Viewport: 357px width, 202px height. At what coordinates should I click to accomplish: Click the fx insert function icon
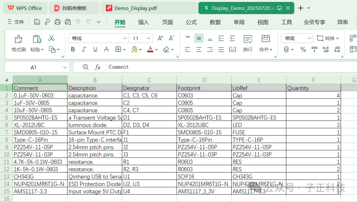[x=98, y=67]
